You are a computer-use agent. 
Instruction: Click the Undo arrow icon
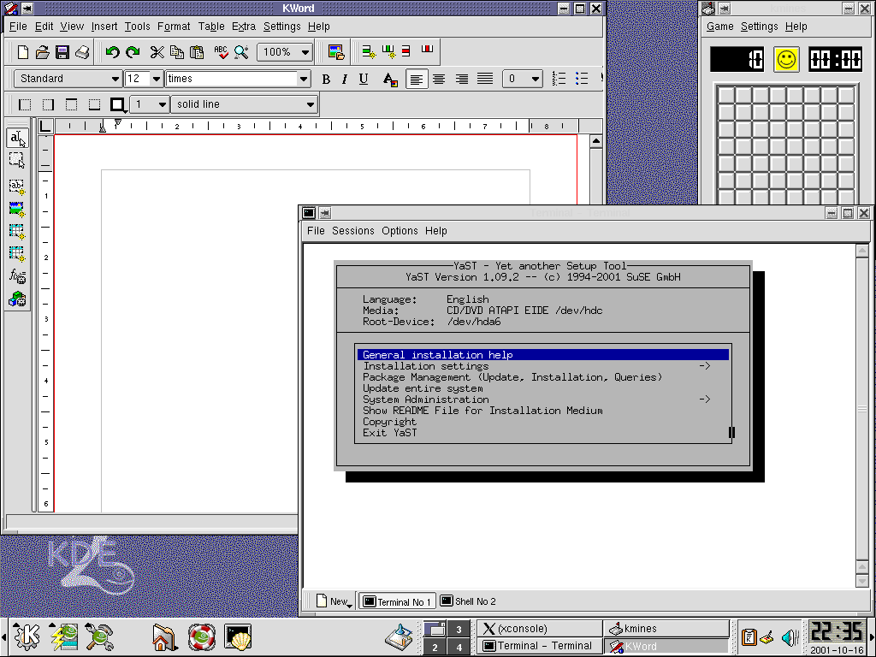tap(112, 52)
